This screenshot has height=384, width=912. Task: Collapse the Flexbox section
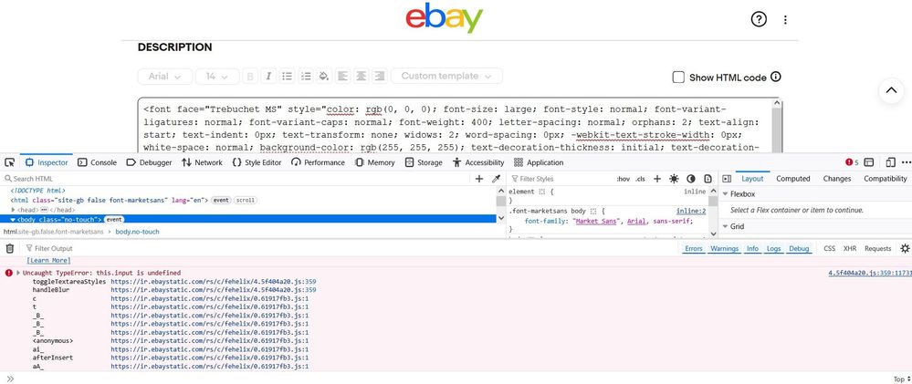pos(725,194)
